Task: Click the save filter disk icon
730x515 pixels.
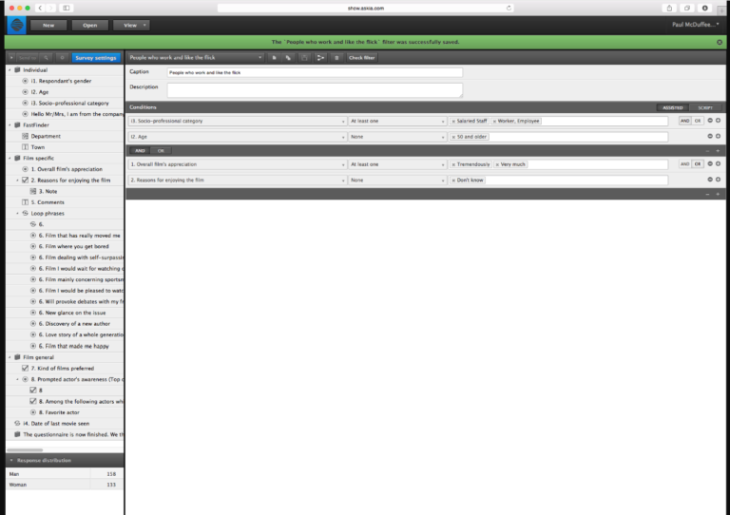Action: (x=304, y=58)
